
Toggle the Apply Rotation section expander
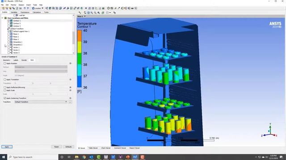tap(71, 63)
